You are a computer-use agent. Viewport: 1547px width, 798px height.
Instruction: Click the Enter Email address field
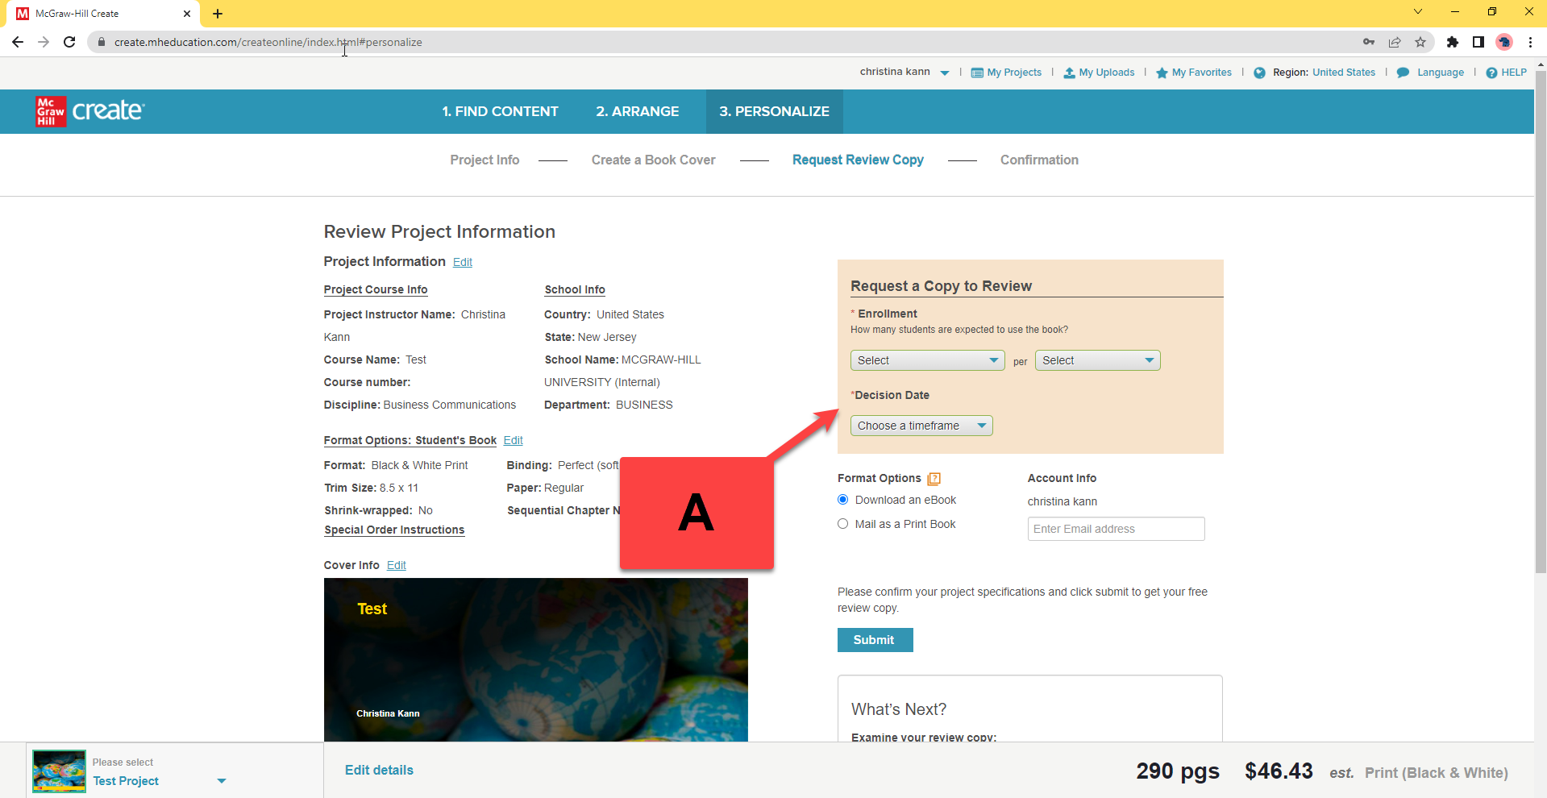pos(1116,529)
